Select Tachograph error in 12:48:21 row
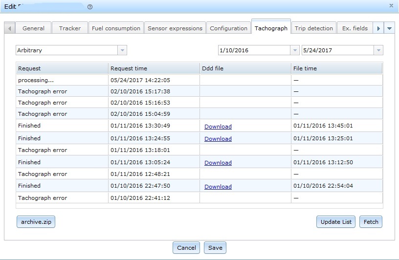Screen dimensions: 399x260 (x=43, y=174)
